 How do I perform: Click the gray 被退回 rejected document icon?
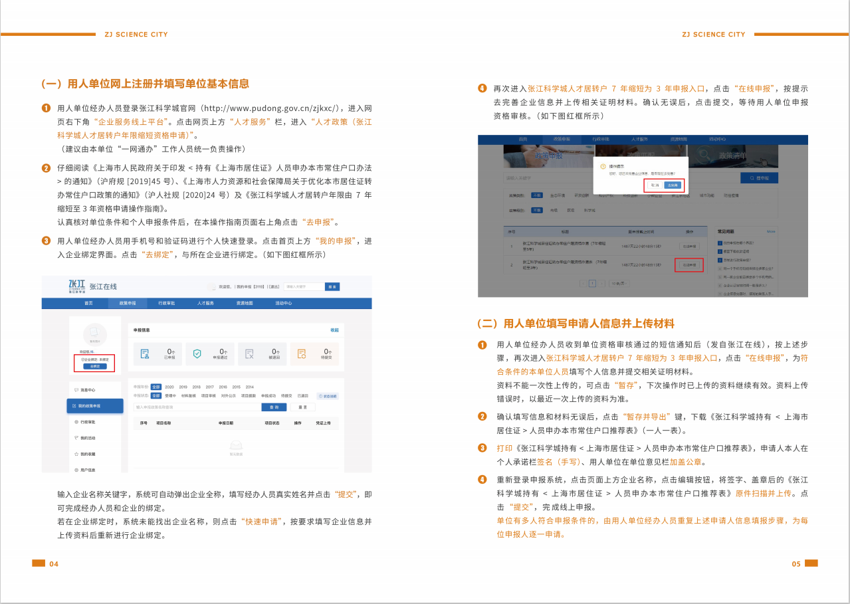pos(249,354)
